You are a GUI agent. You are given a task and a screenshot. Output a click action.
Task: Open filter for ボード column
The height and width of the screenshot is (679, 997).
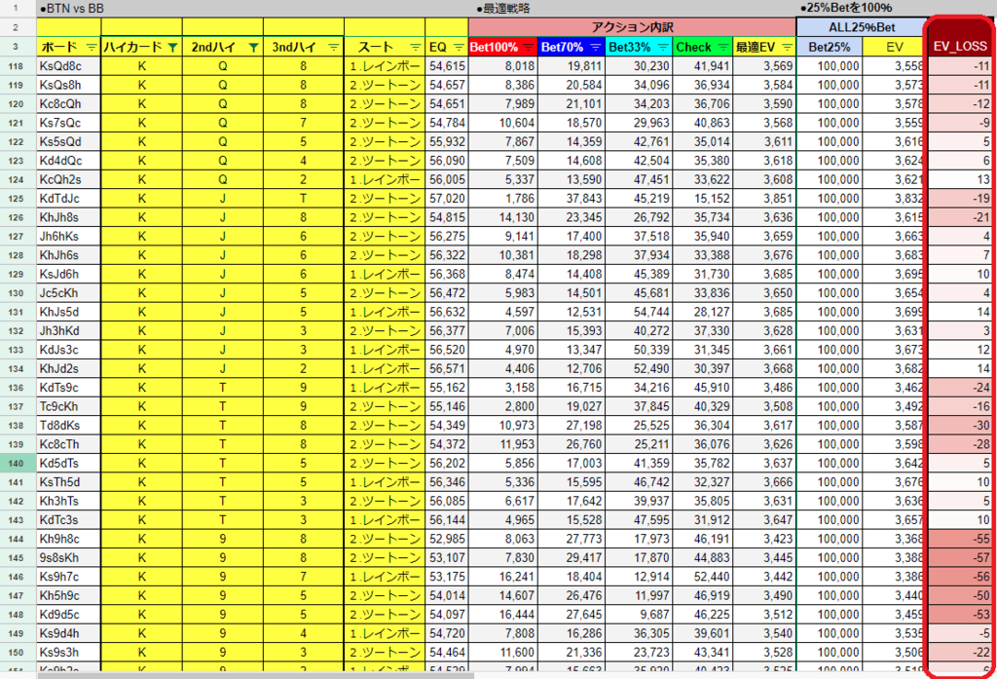pyautogui.click(x=92, y=47)
